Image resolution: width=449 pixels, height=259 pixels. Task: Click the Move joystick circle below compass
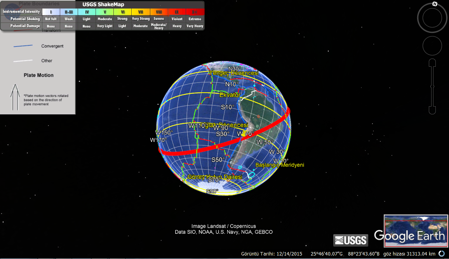(432, 46)
